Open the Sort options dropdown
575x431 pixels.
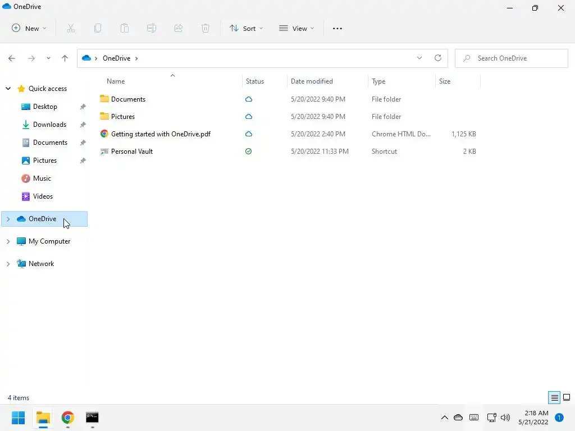[247, 28]
